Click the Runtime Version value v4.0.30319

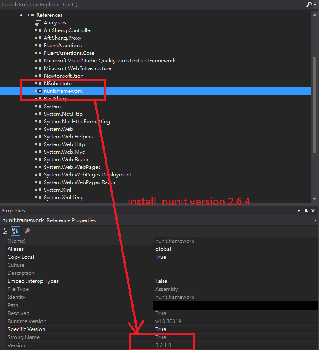(x=168, y=321)
